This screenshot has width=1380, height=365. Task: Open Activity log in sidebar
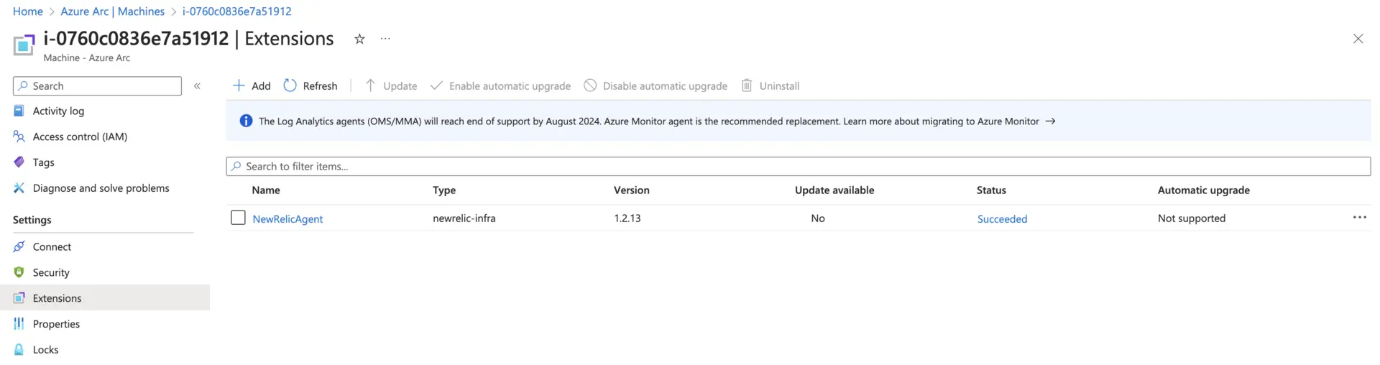(x=58, y=111)
